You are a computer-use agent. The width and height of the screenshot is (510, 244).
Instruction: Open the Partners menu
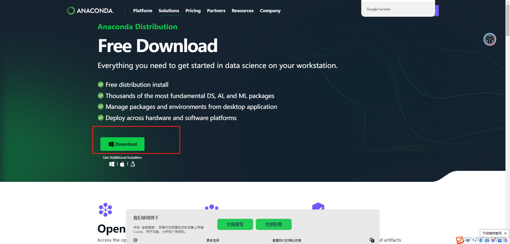(216, 11)
